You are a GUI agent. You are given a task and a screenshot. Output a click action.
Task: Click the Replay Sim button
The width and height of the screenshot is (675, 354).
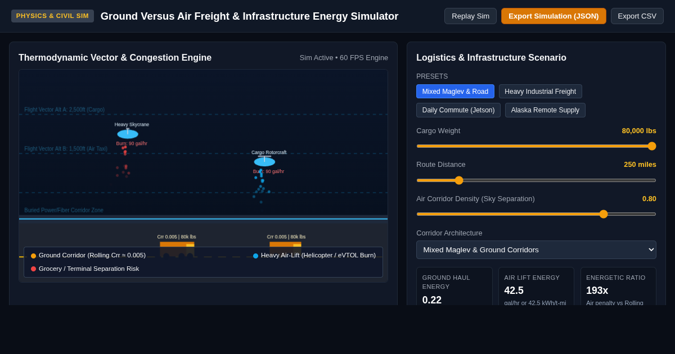pos(470,16)
